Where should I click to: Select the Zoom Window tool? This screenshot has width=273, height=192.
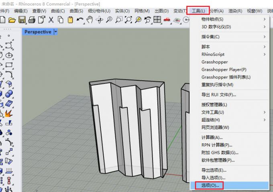coord(119,20)
